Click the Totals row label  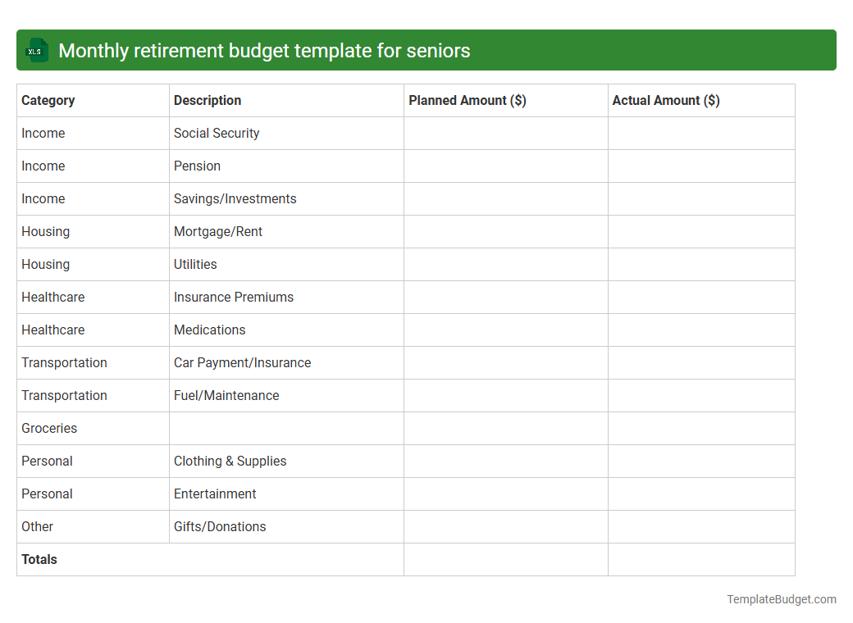(39, 560)
